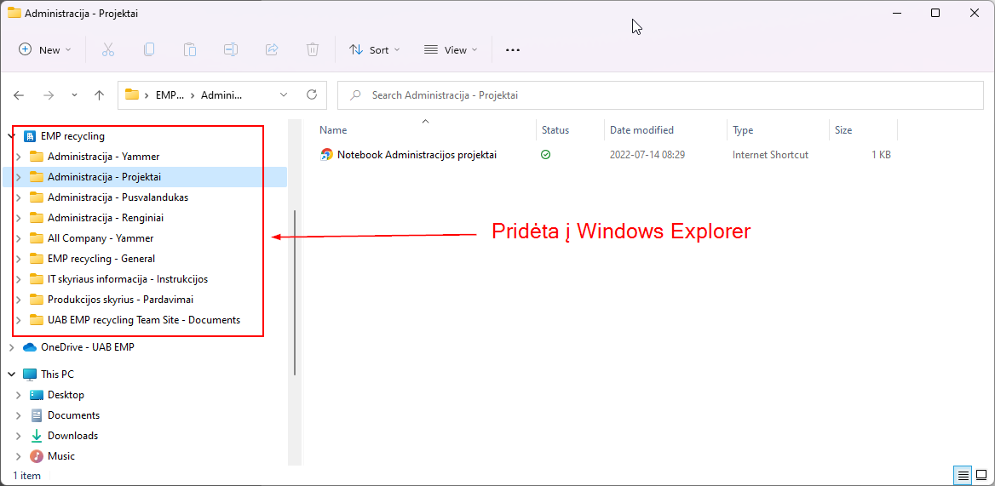Click the Rename icon in toolbar
Screen dimensions: 995x486
pyautogui.click(x=230, y=49)
